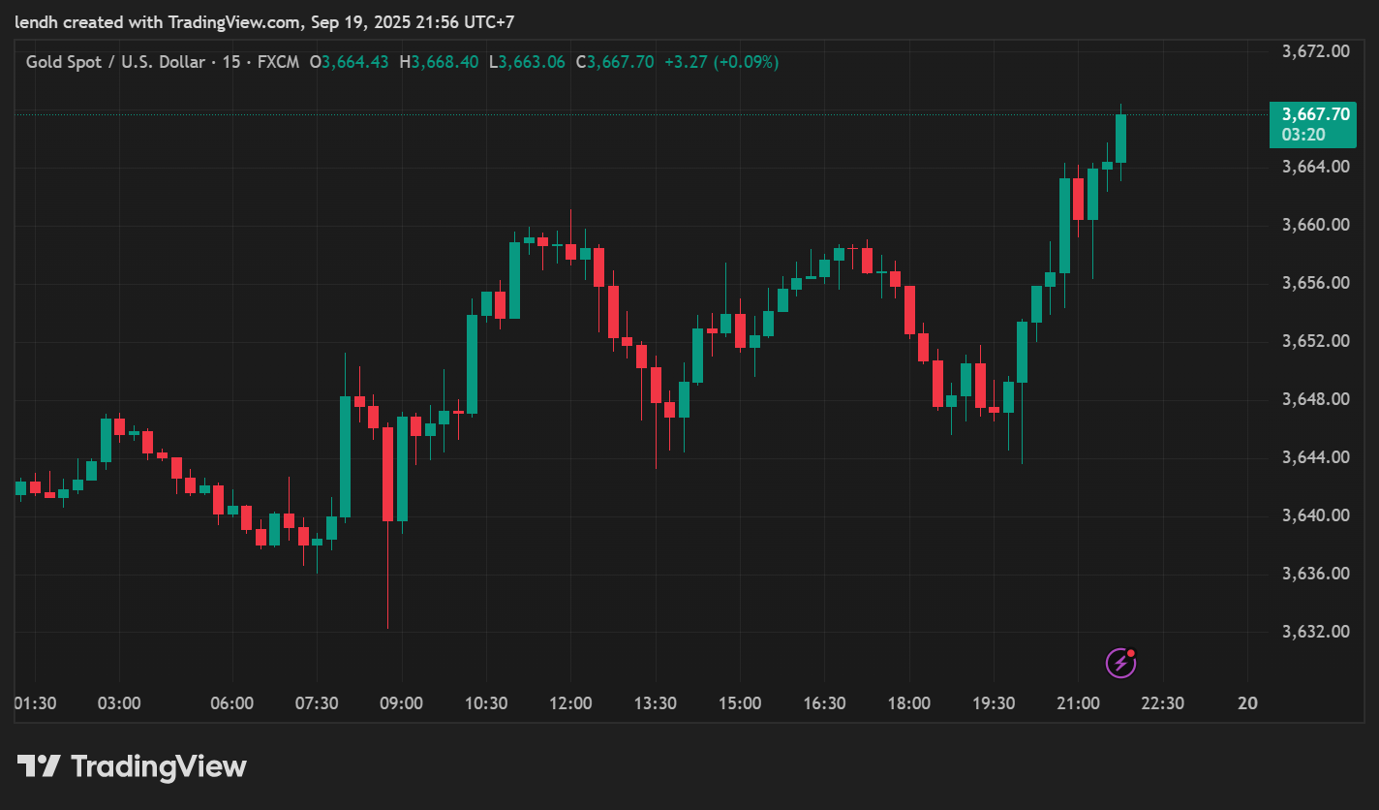The height and width of the screenshot is (810, 1379).
Task: Click the 12:00 time axis label
Action: (x=570, y=703)
